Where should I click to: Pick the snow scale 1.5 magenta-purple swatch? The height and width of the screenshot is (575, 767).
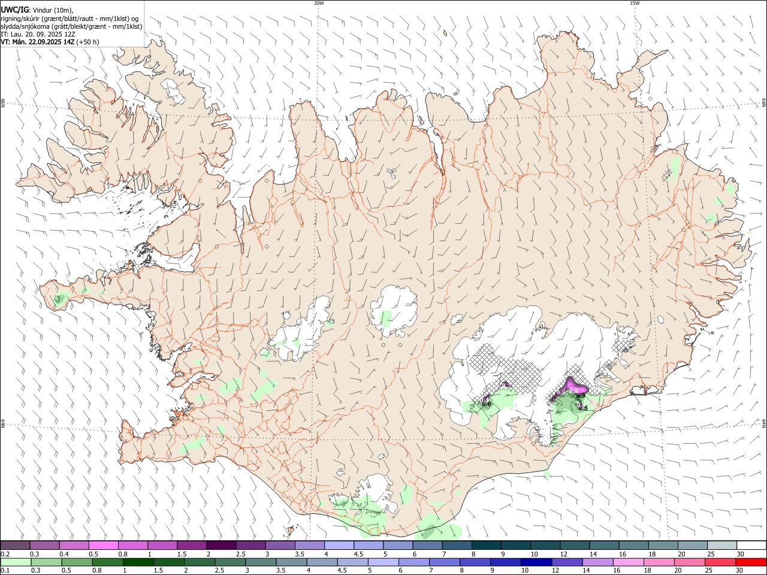(x=192, y=545)
